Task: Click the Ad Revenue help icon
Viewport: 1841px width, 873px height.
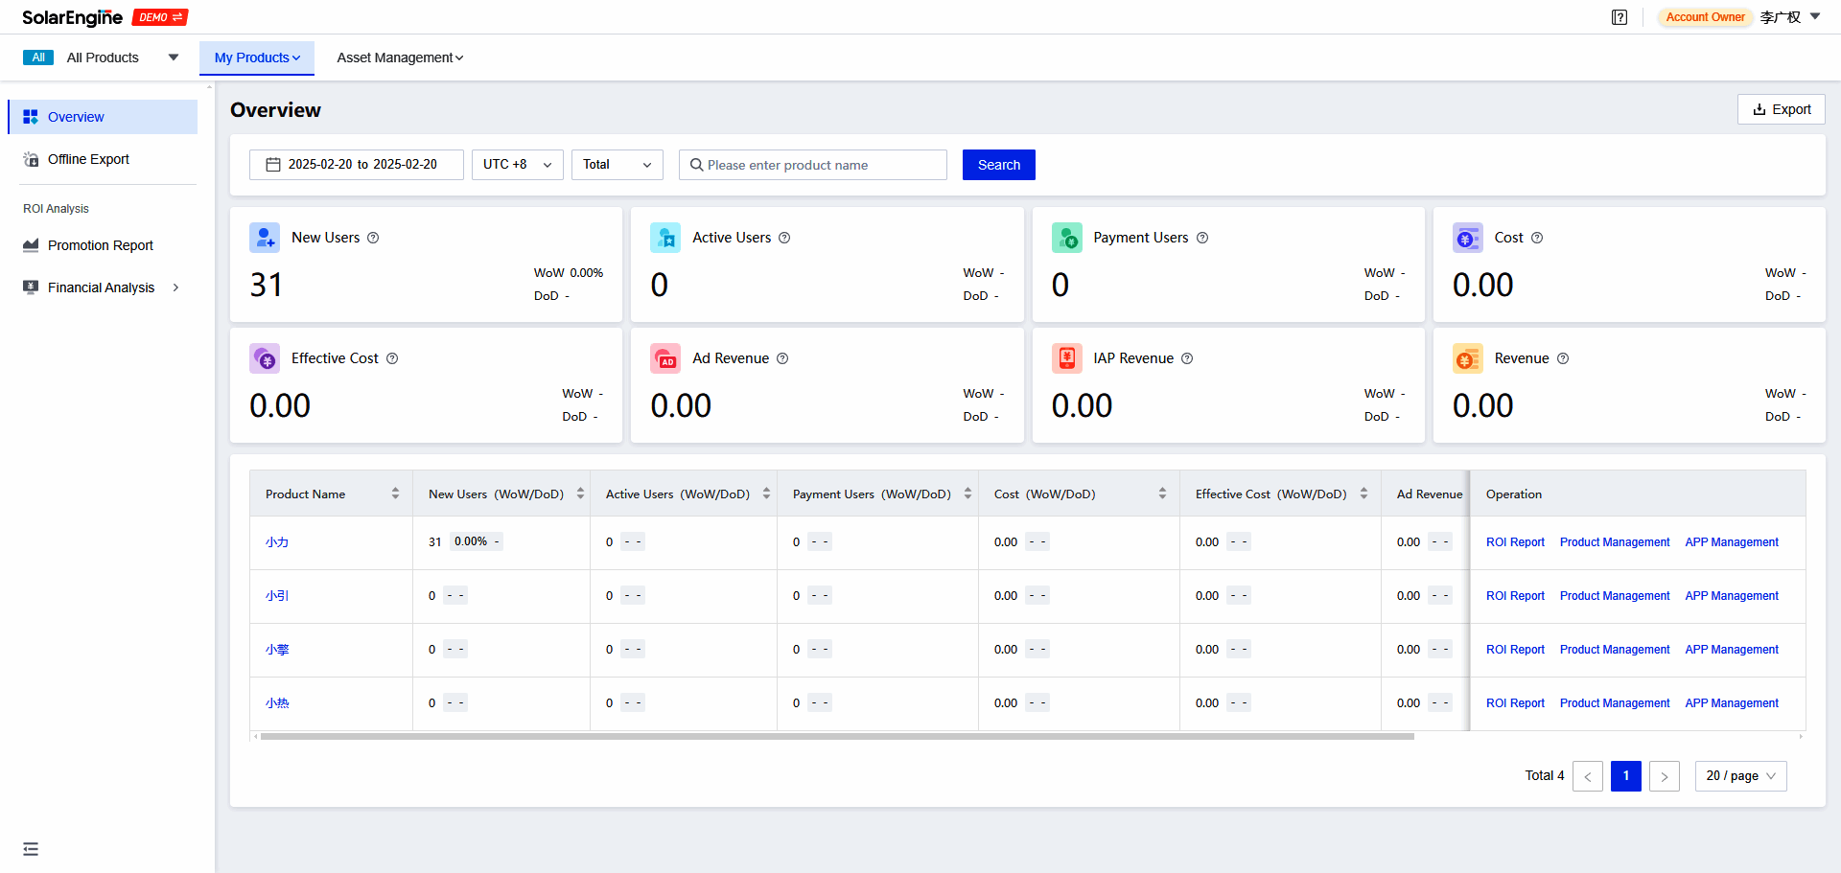Action: click(x=782, y=358)
